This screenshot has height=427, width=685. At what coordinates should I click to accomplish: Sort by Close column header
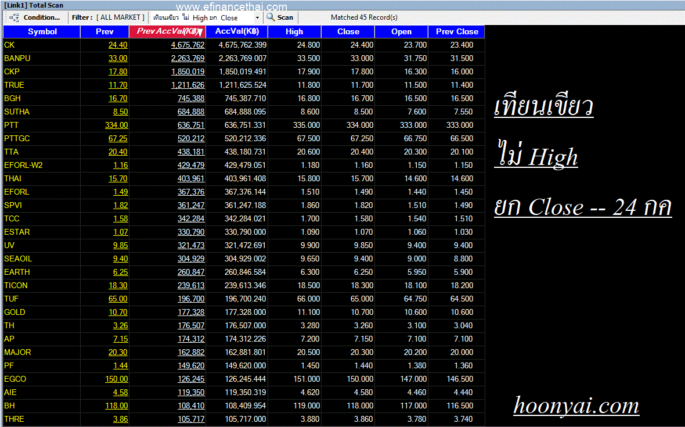pyautogui.click(x=348, y=31)
